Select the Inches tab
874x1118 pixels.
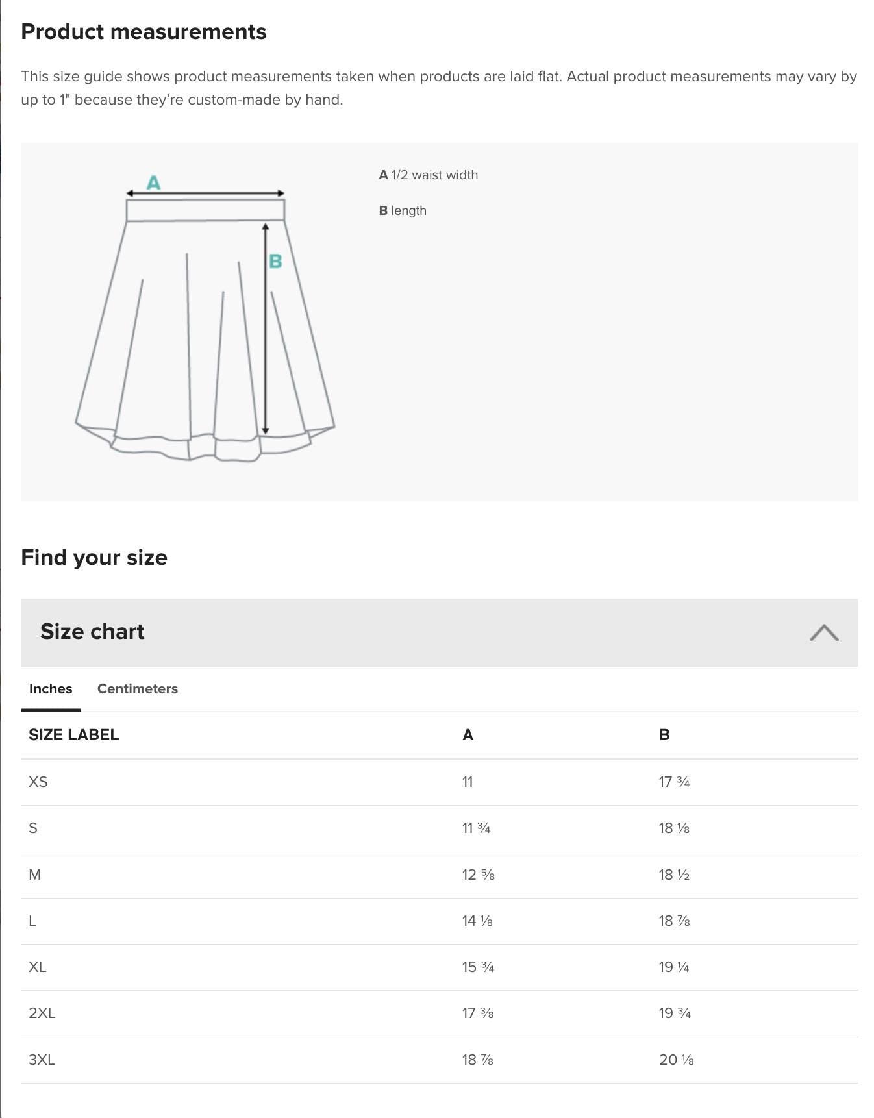click(x=50, y=689)
